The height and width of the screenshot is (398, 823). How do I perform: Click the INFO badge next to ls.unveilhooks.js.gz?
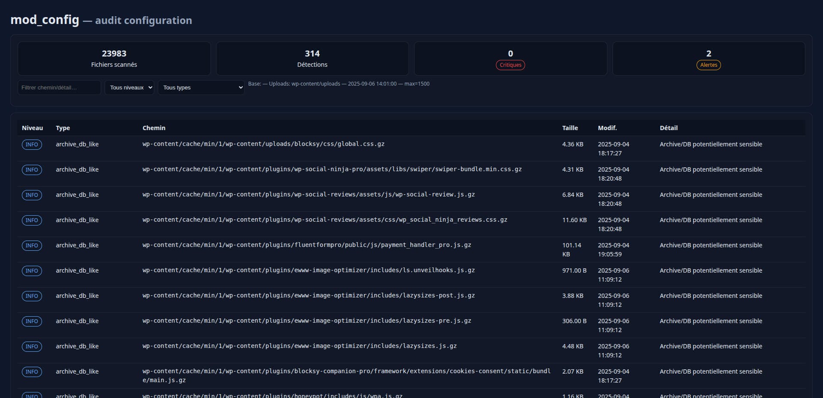click(32, 271)
